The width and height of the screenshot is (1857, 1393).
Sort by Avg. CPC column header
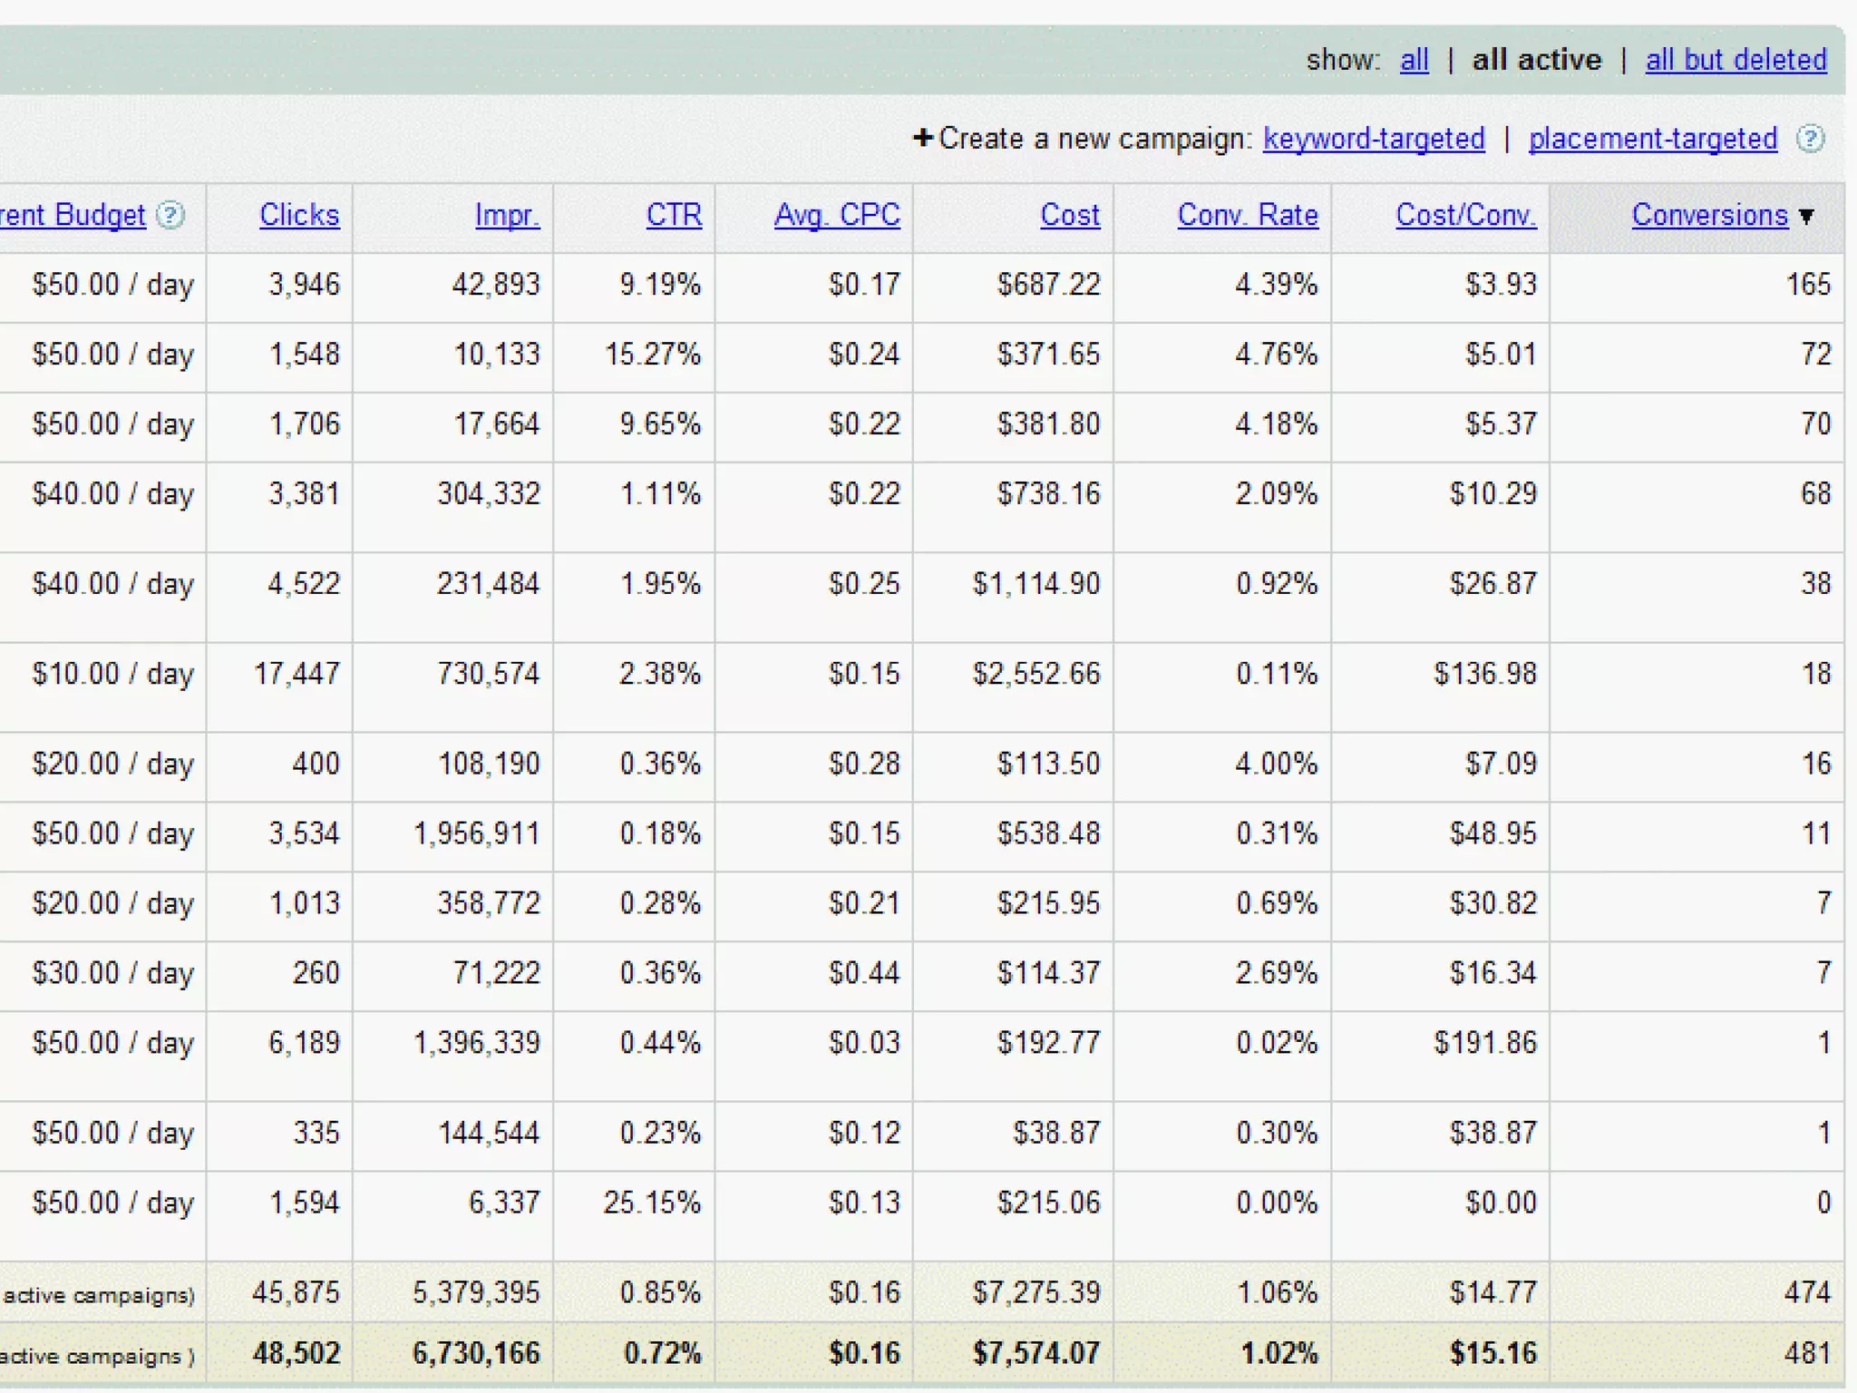click(x=837, y=215)
